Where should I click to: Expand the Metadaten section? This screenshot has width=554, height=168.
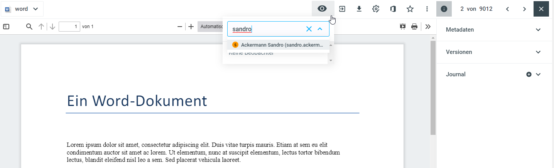click(x=538, y=30)
